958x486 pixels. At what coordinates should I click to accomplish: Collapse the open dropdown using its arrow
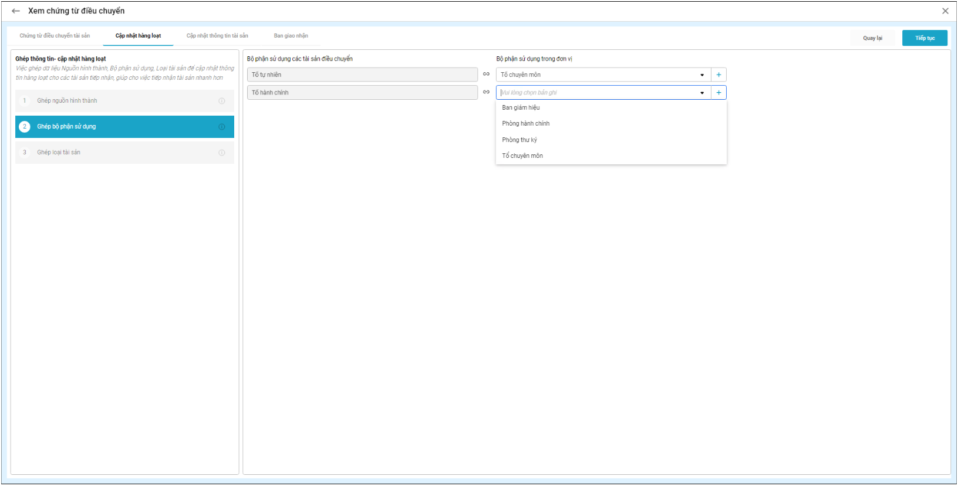tap(702, 93)
